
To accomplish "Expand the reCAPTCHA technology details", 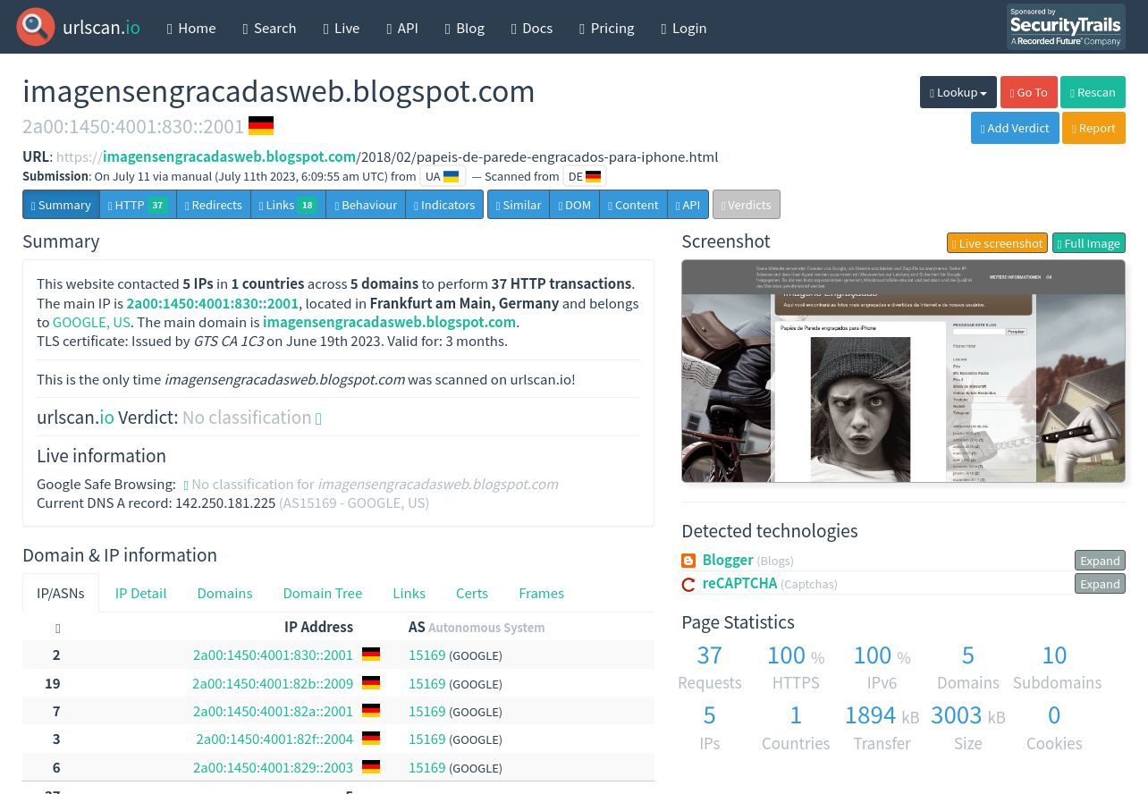I will (1100, 584).
